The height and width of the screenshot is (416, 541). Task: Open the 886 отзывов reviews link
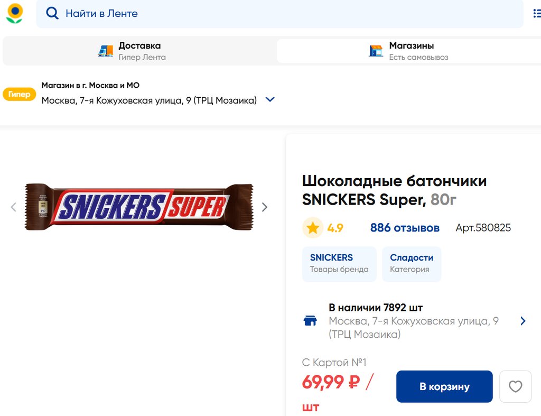405,228
